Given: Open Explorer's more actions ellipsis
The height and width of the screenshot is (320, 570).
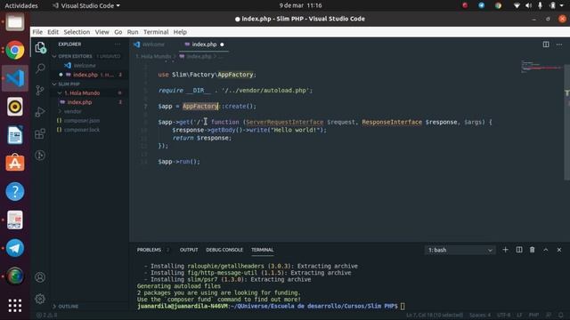Looking at the screenshot, I should (118, 44).
